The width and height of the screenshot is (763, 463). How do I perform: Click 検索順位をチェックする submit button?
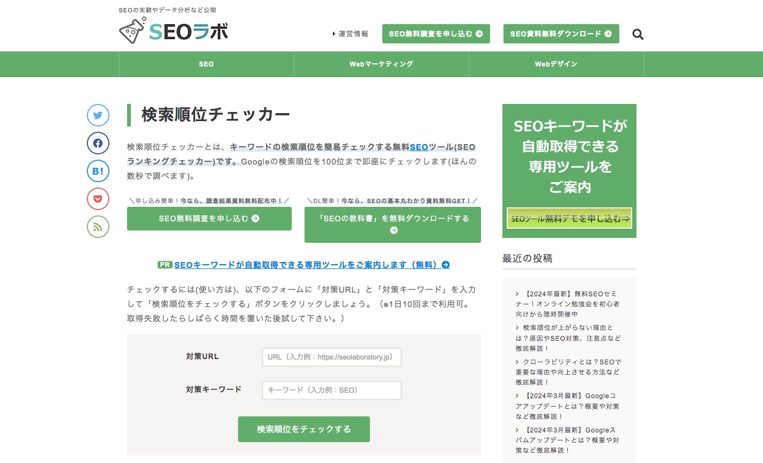point(304,429)
